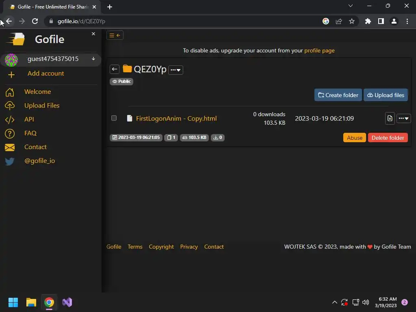Close the sidebar with the X icon
The width and height of the screenshot is (416, 312).
coord(93,34)
